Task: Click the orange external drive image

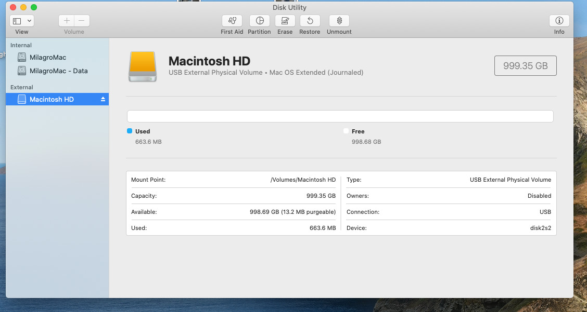Action: pos(142,66)
